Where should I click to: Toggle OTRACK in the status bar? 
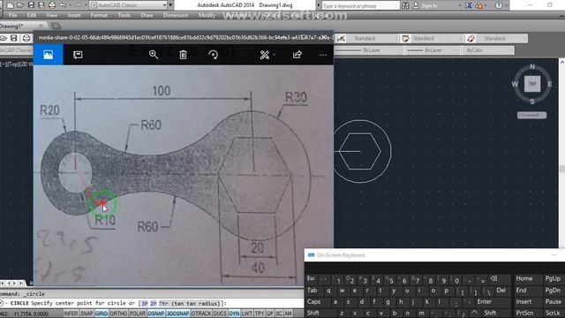(201, 314)
